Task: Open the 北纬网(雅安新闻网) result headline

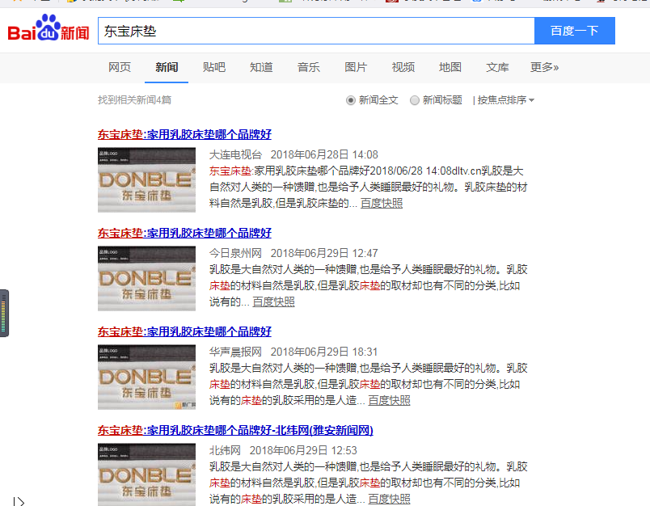Action: point(235,431)
